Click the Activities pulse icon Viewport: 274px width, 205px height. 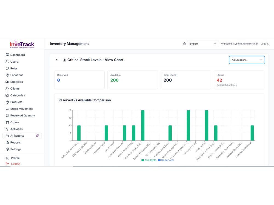7,129
